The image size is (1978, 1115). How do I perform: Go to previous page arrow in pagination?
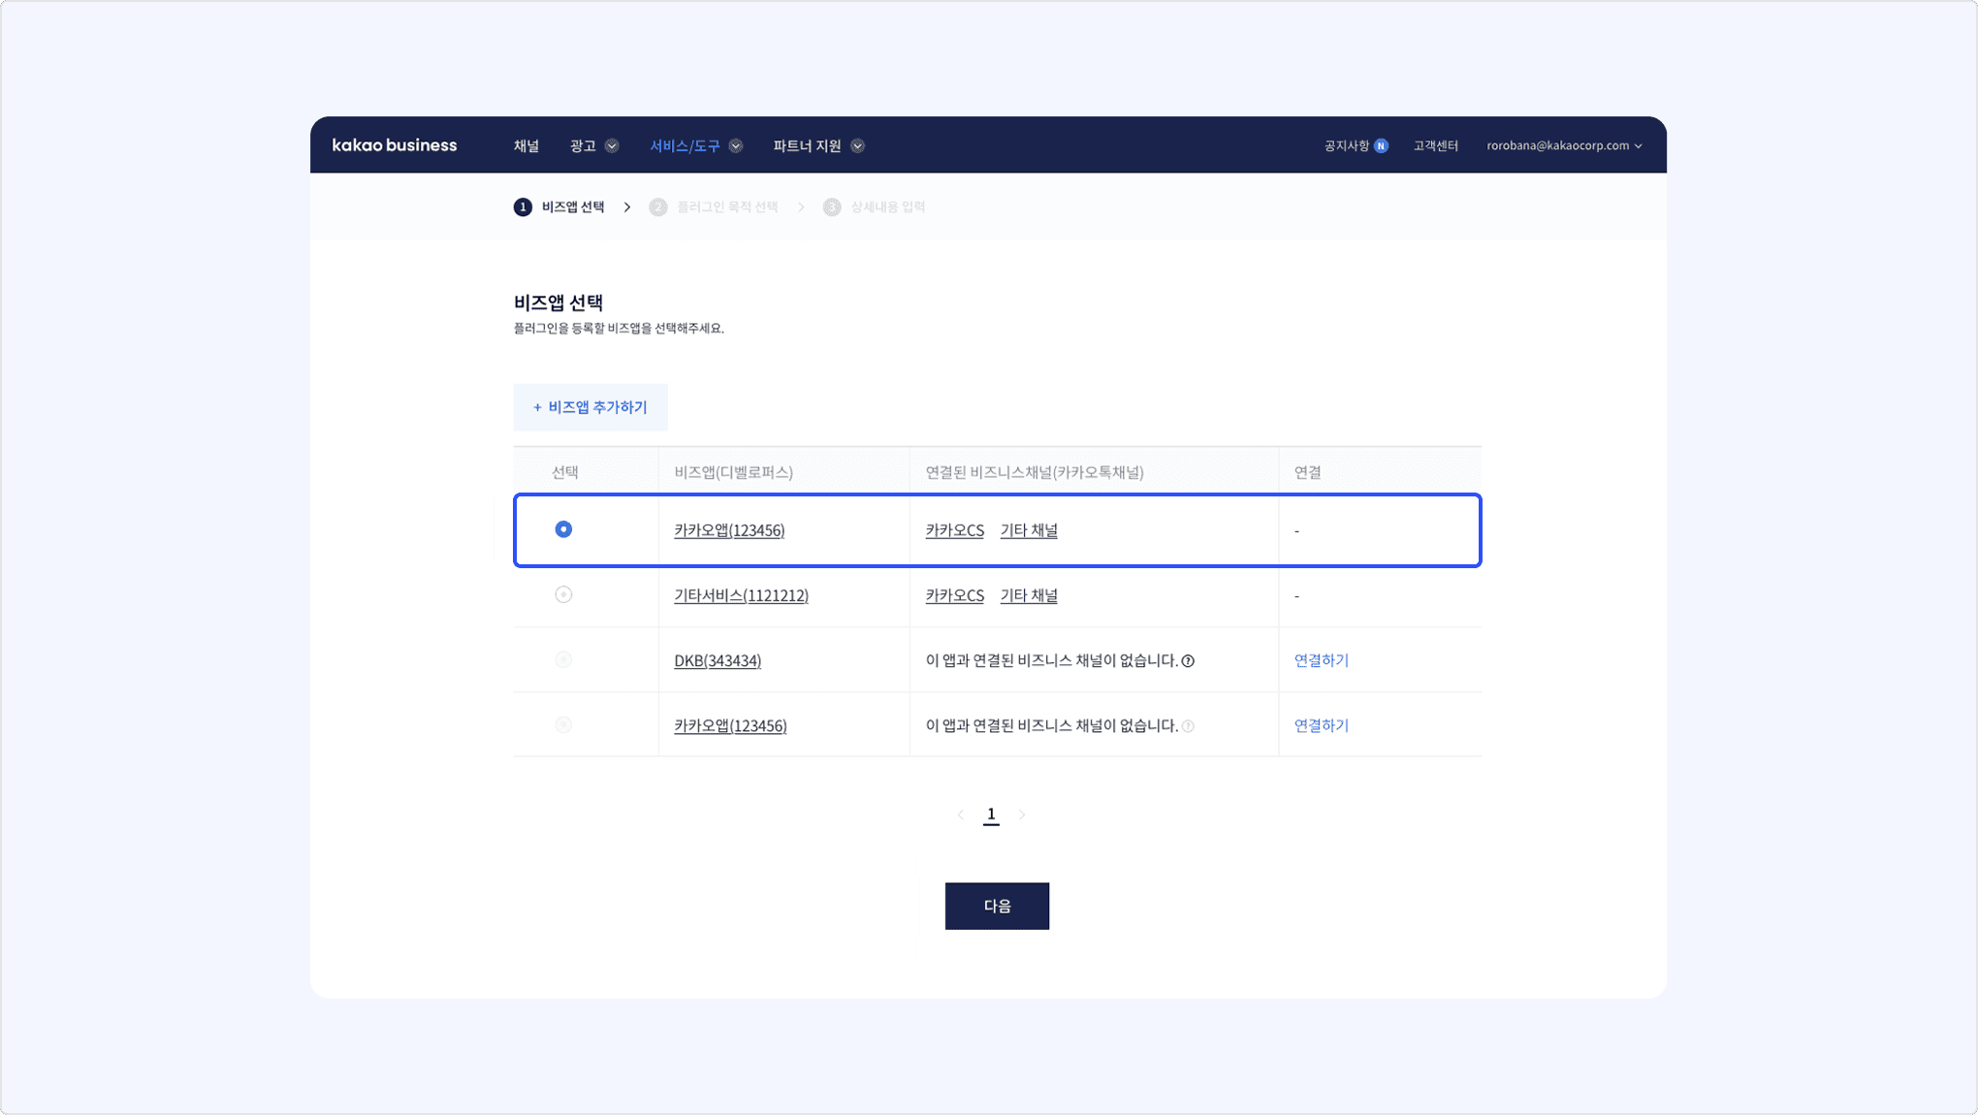pyautogui.click(x=960, y=814)
